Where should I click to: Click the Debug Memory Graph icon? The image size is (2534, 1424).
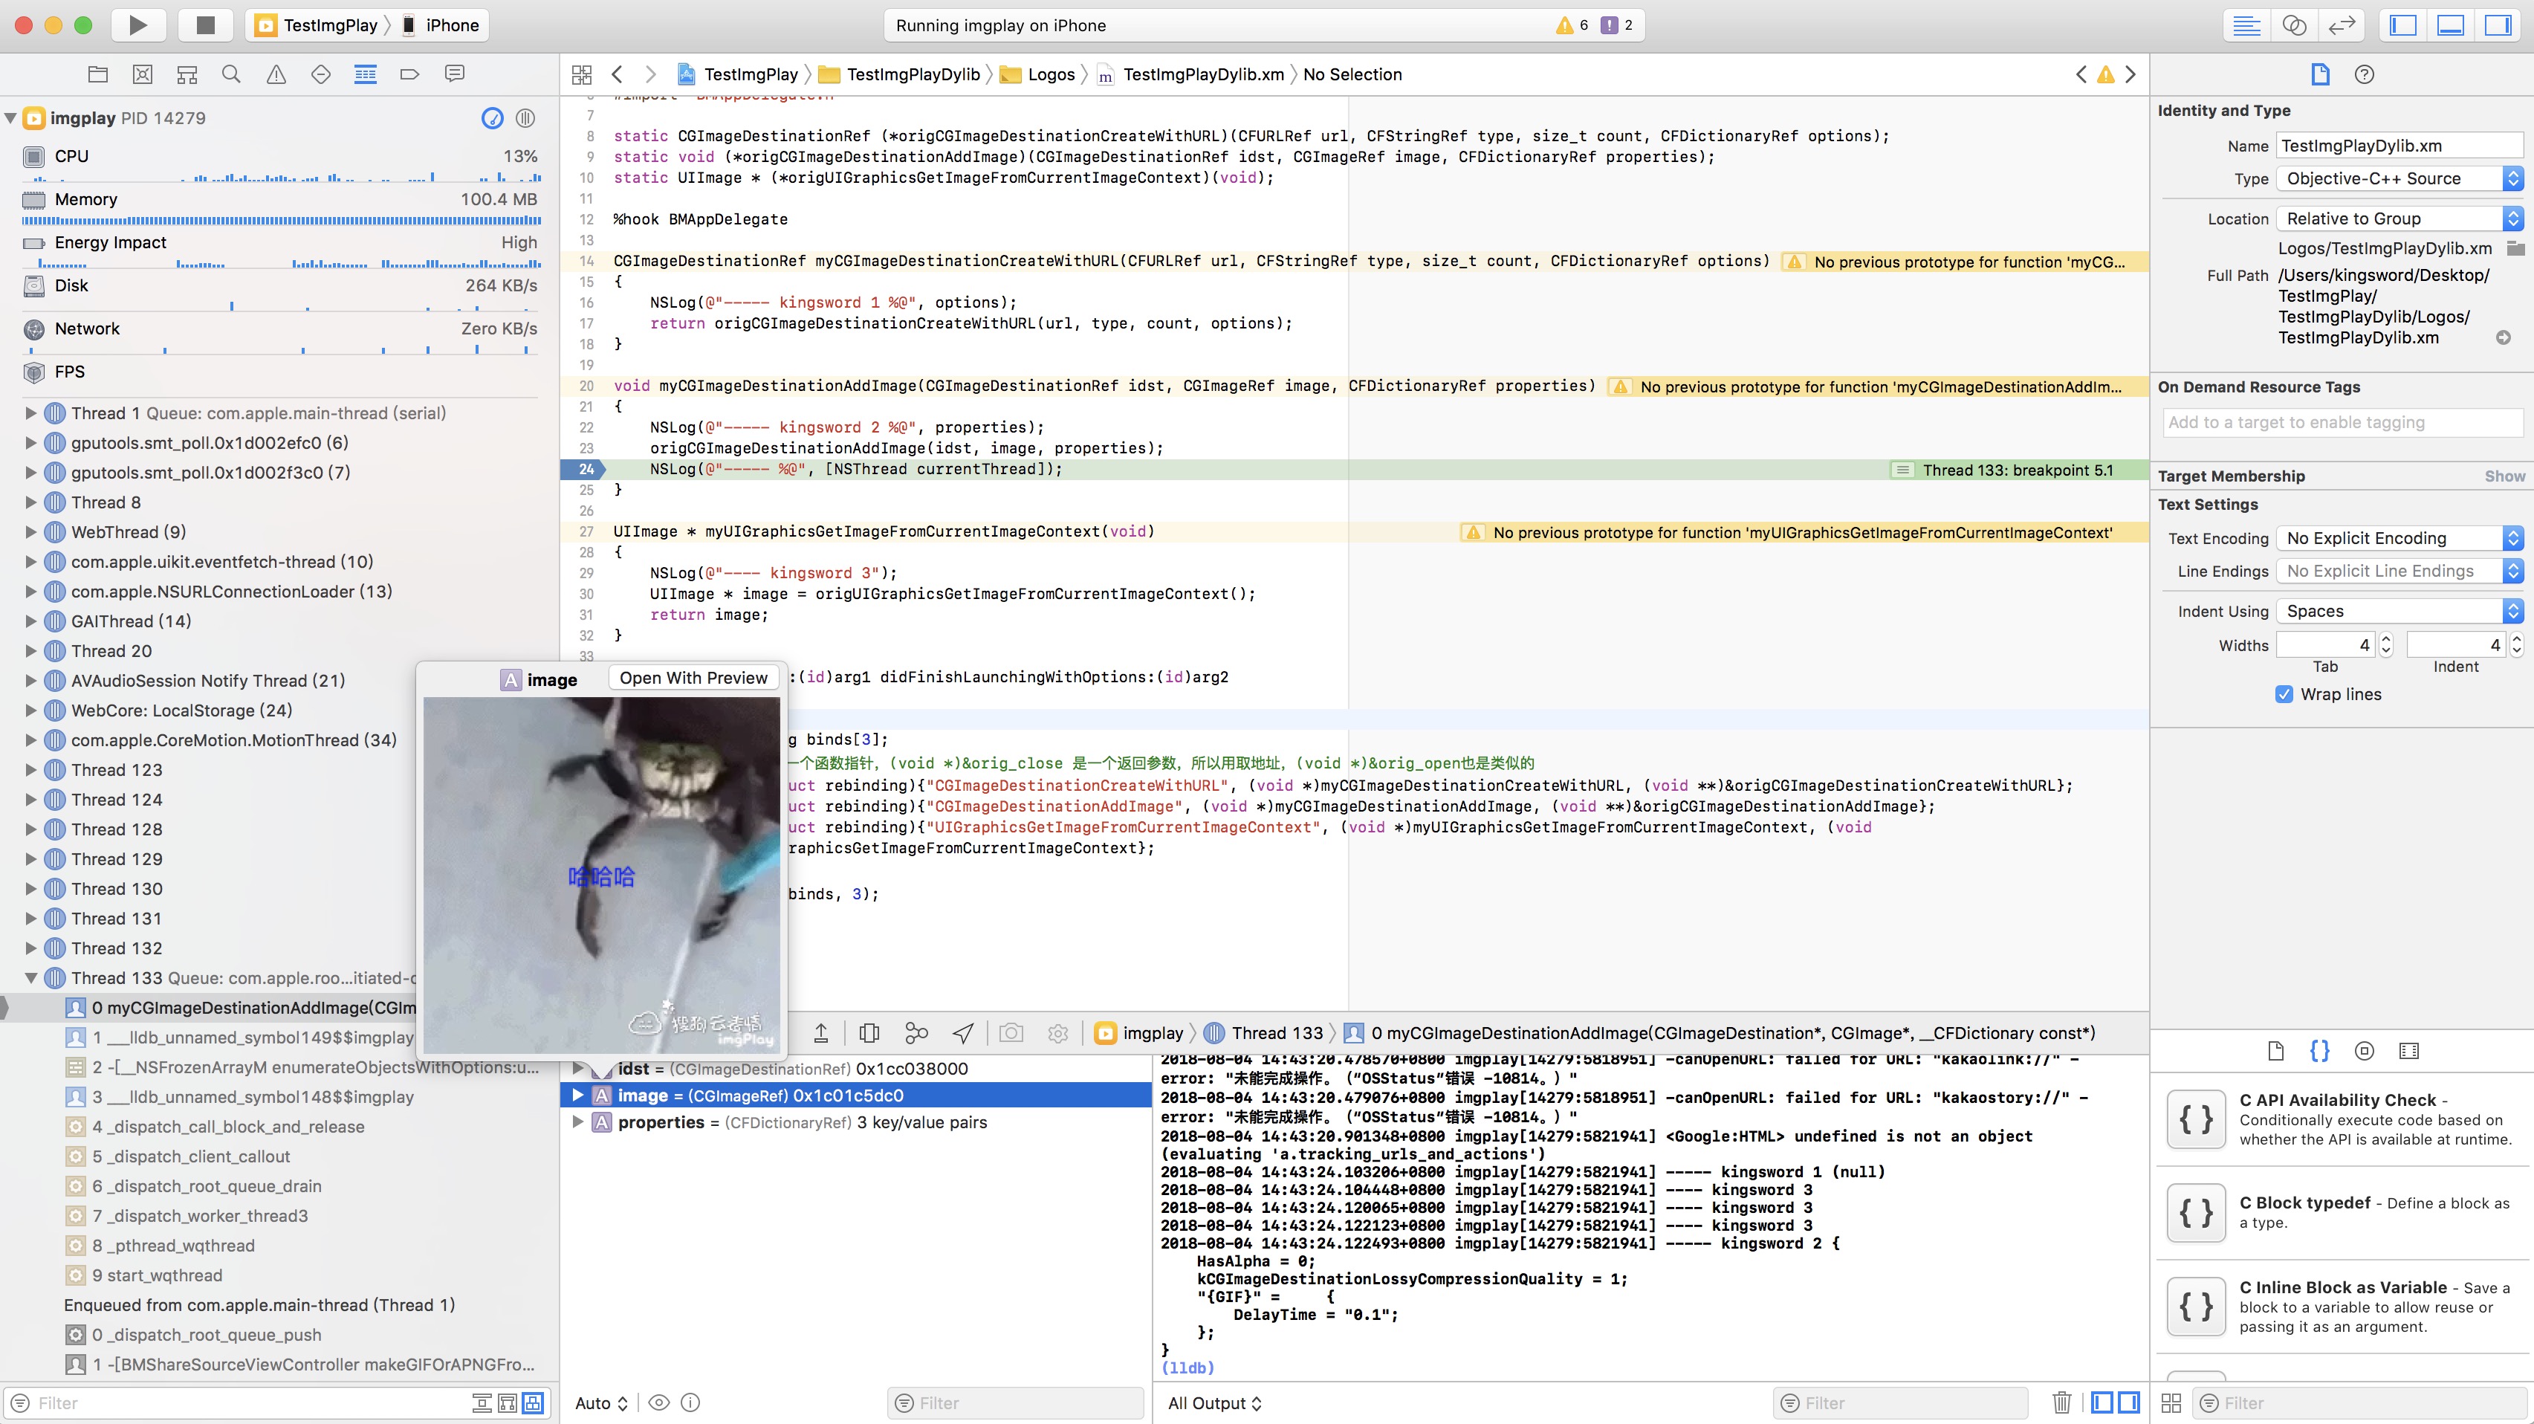(916, 1032)
